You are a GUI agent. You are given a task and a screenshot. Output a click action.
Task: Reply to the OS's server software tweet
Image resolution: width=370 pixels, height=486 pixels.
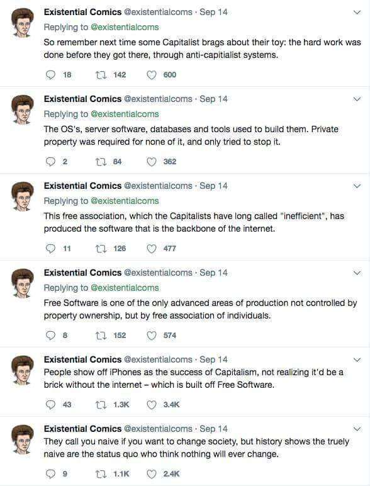click(x=50, y=162)
